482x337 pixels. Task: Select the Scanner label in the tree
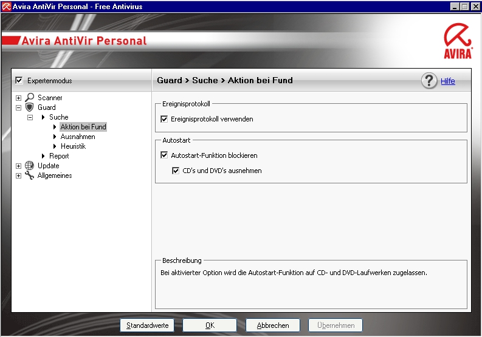(50, 98)
